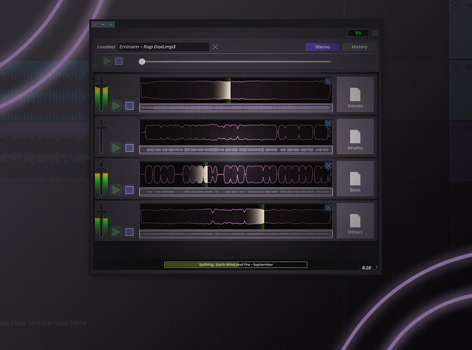The width and height of the screenshot is (472, 350).
Task: Stop the Others stem track
Action: (129, 232)
